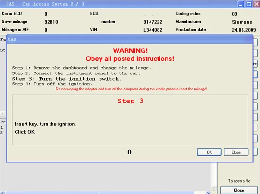Click the 'Insert key, turn the ignition' text
Image resolution: width=260 pixels, height=194 pixels.
[45, 124]
